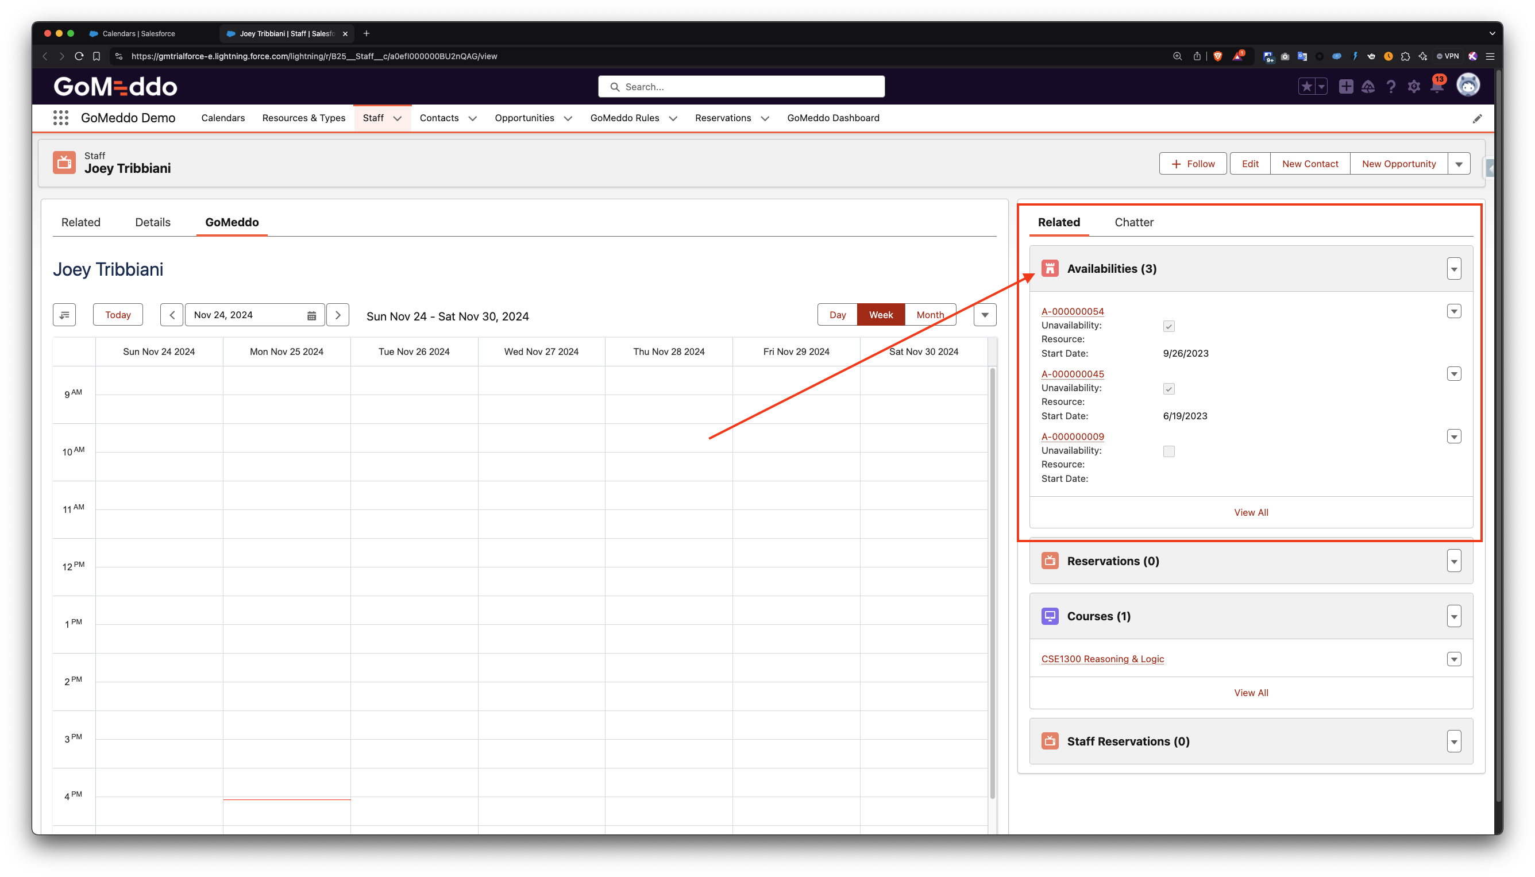
Task: Click the favorites star icon
Action: (x=1306, y=87)
